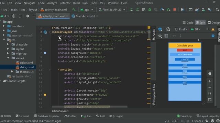Screen dimensions: 220x123
Task: Open the API 30 version dropdown
Action: click(196, 29)
